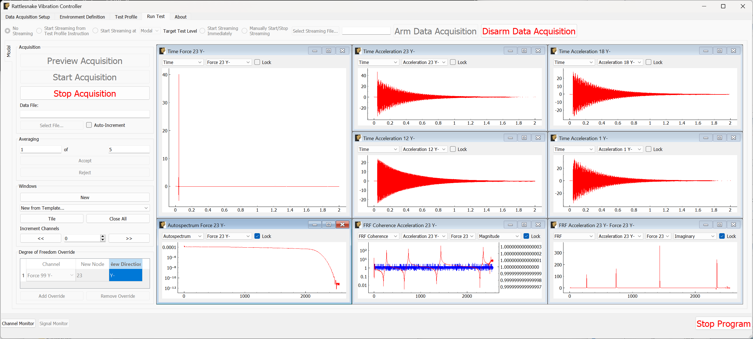Viewport: 753px width, 339px height.
Task: Maximize the Time Acceleration 12 Y- subwindow
Action: point(524,137)
